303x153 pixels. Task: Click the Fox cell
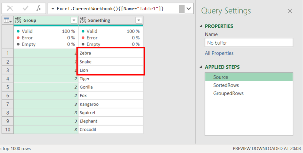(111, 95)
